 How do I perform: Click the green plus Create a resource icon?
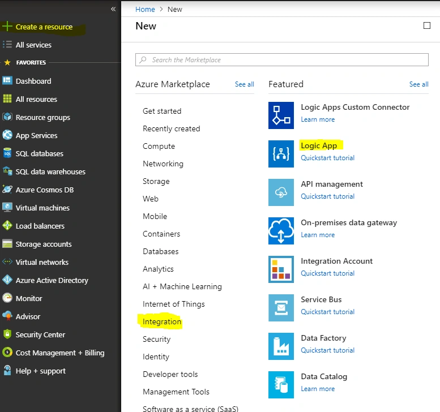[7, 27]
